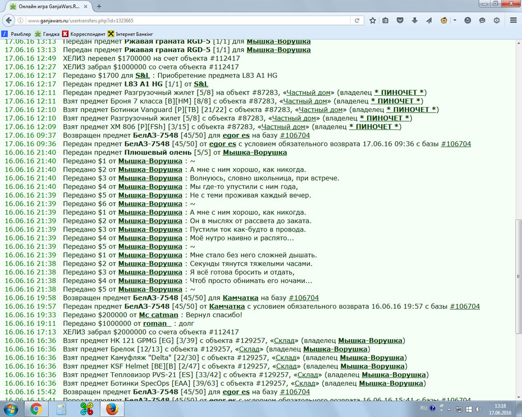This screenshot has height=417, width=522.
Task: Open the monkey face extension icon
Action: 444,21
